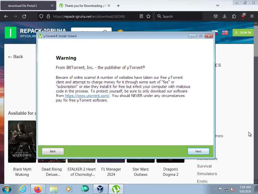Close the download file Portal 1 tab
This screenshot has width=258, height=194.
click(x=52, y=6)
